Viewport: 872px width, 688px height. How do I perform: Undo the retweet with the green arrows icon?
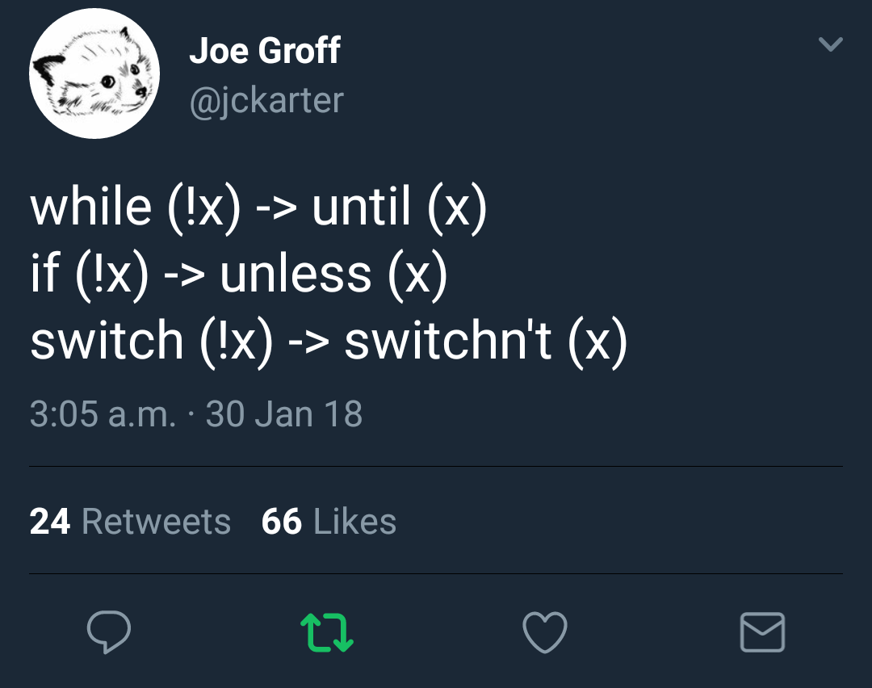coord(327,631)
